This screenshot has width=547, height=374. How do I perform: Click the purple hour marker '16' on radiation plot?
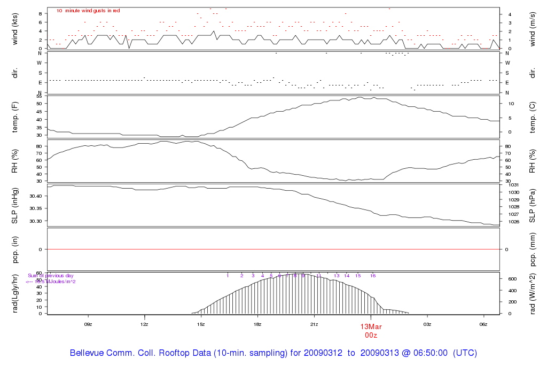click(373, 276)
